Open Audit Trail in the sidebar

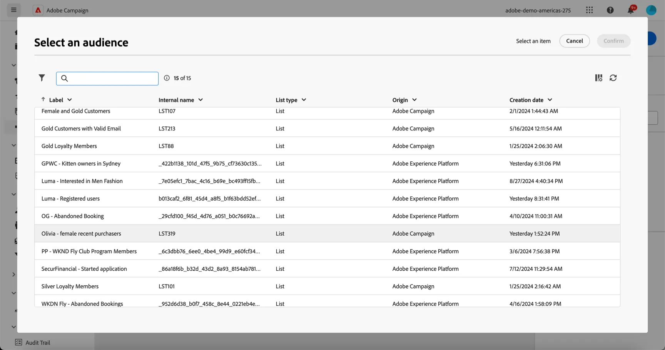pyautogui.click(x=38, y=342)
